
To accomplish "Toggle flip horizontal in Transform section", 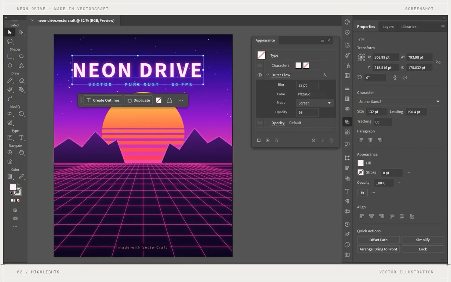I will coord(404,77).
